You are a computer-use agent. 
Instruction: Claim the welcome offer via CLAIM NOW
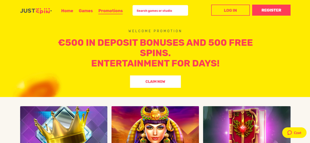[x=155, y=82]
